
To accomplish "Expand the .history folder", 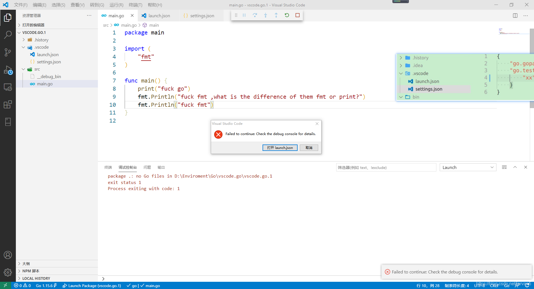I will [23, 40].
